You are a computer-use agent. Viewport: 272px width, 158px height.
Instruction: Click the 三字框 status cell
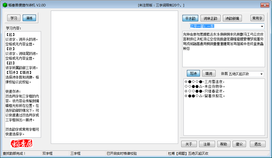[87, 153]
